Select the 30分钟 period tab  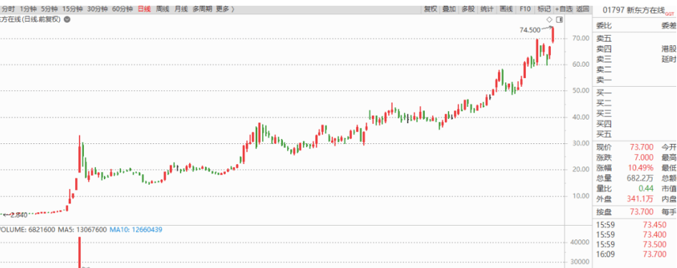(97, 9)
